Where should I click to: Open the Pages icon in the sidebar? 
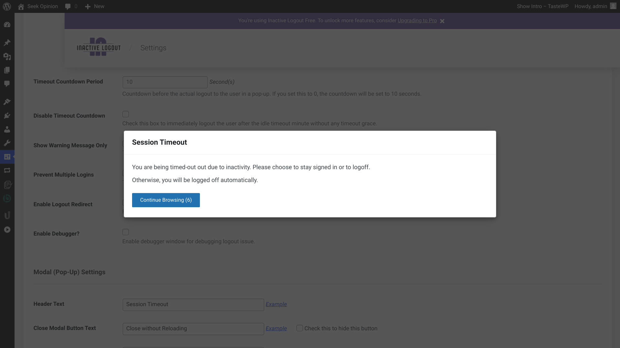click(x=7, y=70)
